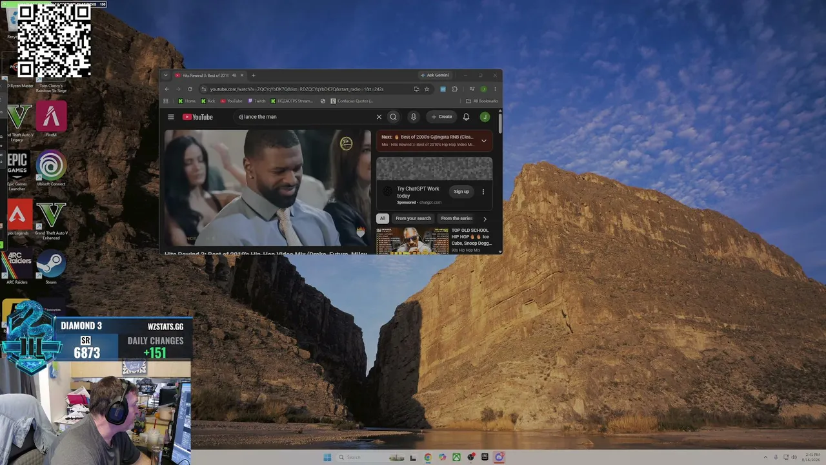Click Sign up on ChatGPT ad
This screenshot has height=465, width=826.
pyautogui.click(x=461, y=191)
